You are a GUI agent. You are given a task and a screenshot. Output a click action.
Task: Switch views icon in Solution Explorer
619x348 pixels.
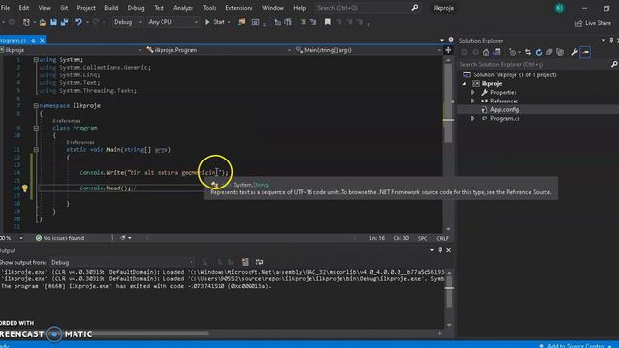coord(497,52)
